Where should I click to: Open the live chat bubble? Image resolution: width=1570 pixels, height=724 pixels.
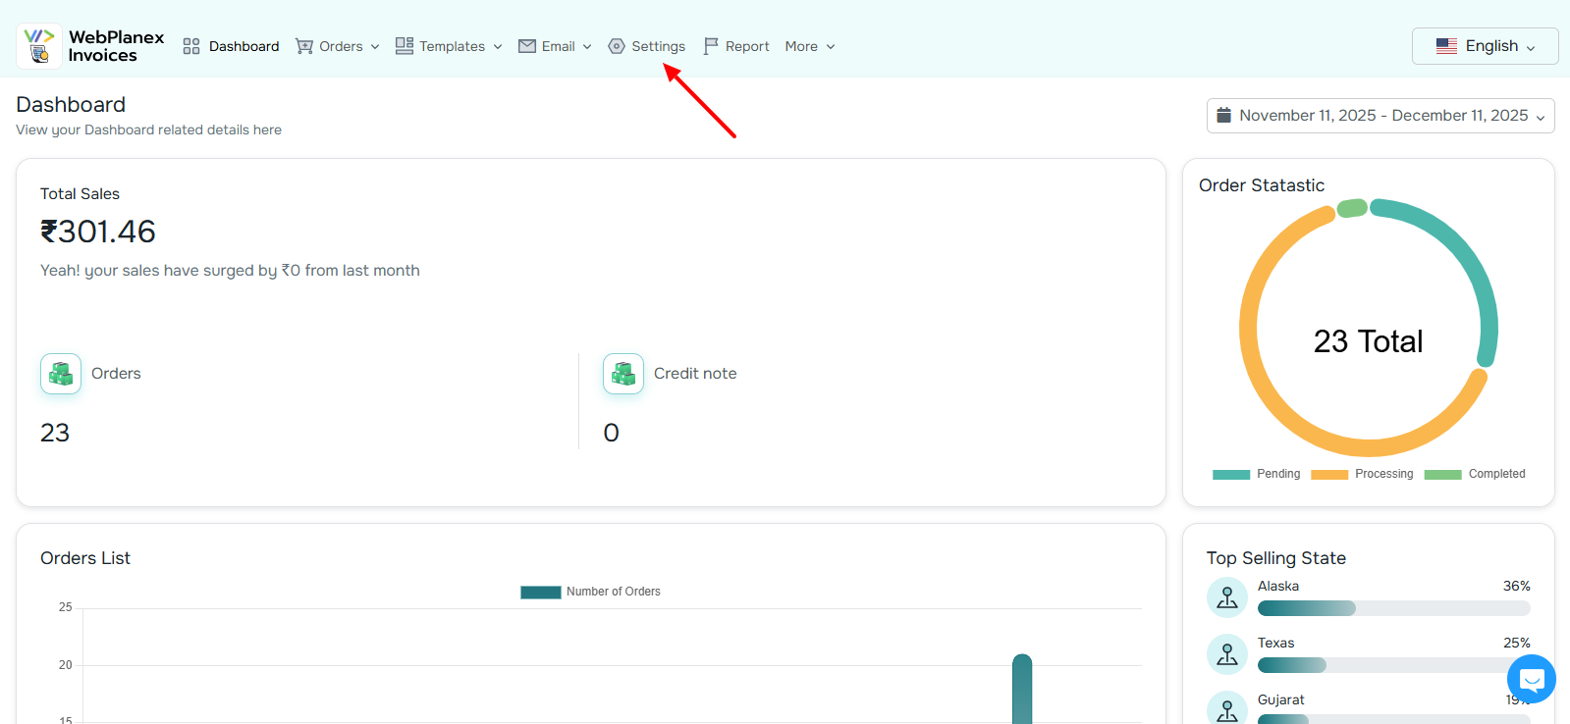[x=1532, y=679]
